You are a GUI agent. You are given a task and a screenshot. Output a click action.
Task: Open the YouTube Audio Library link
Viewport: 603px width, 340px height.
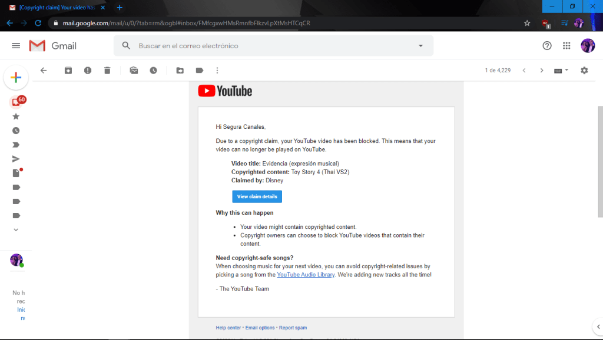tap(306, 275)
